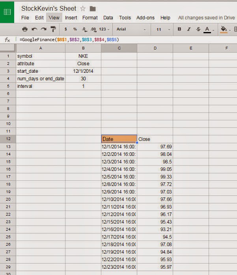Click the Undo arrow icon
Image resolution: width=237 pixels, height=275 pixels.
(34, 29)
